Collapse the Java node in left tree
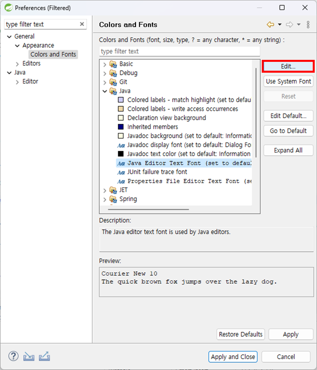Viewport: 317px width, 370px height. [9, 73]
